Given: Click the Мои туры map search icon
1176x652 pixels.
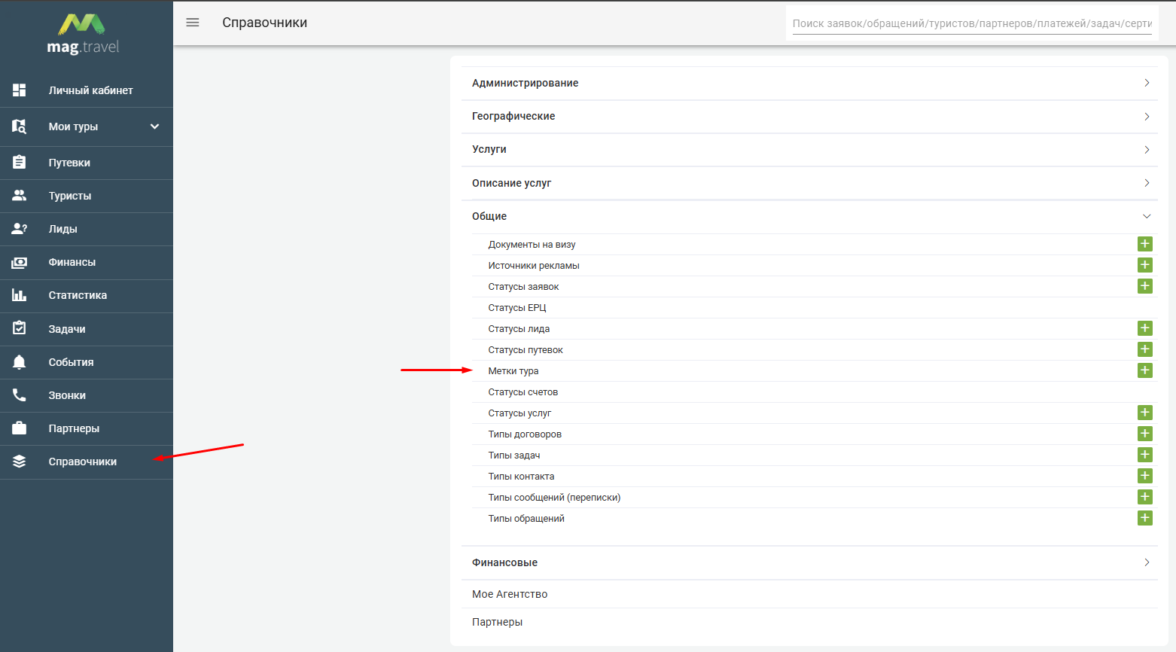Looking at the screenshot, I should [20, 126].
